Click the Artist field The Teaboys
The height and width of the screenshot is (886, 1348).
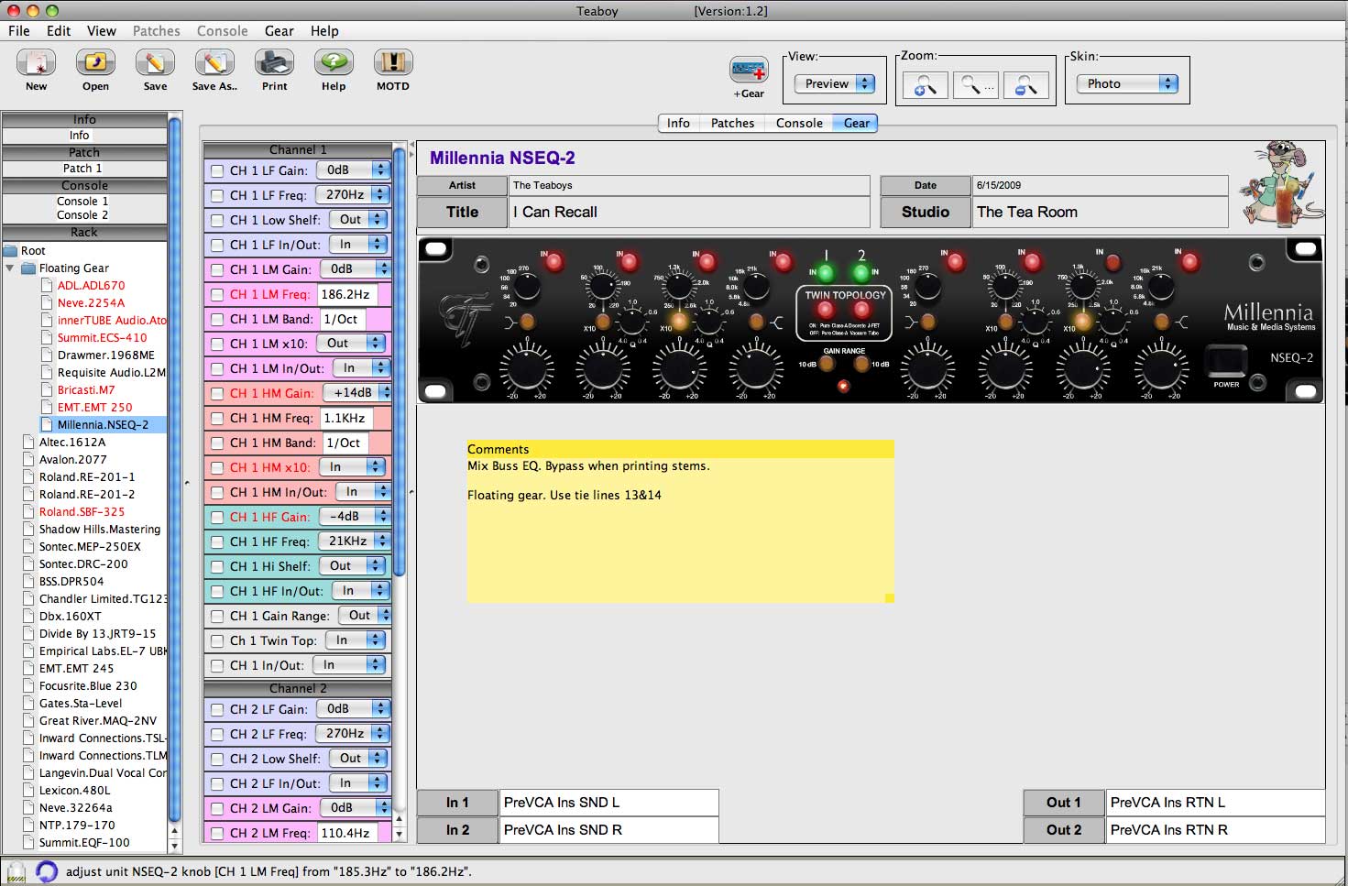click(x=689, y=185)
